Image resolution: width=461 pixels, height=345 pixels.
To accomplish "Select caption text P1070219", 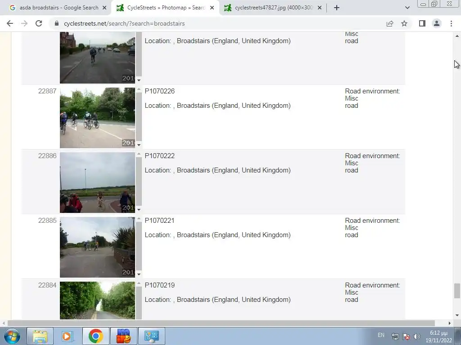I will (160, 285).
